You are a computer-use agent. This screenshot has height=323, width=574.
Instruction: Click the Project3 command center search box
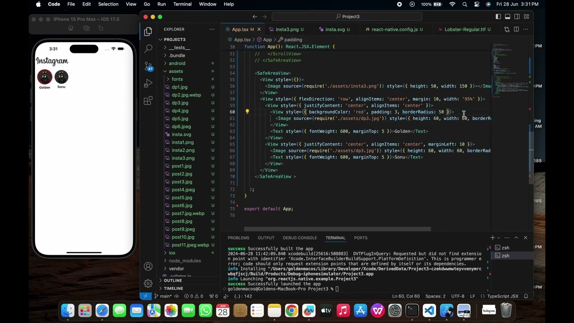348,17
